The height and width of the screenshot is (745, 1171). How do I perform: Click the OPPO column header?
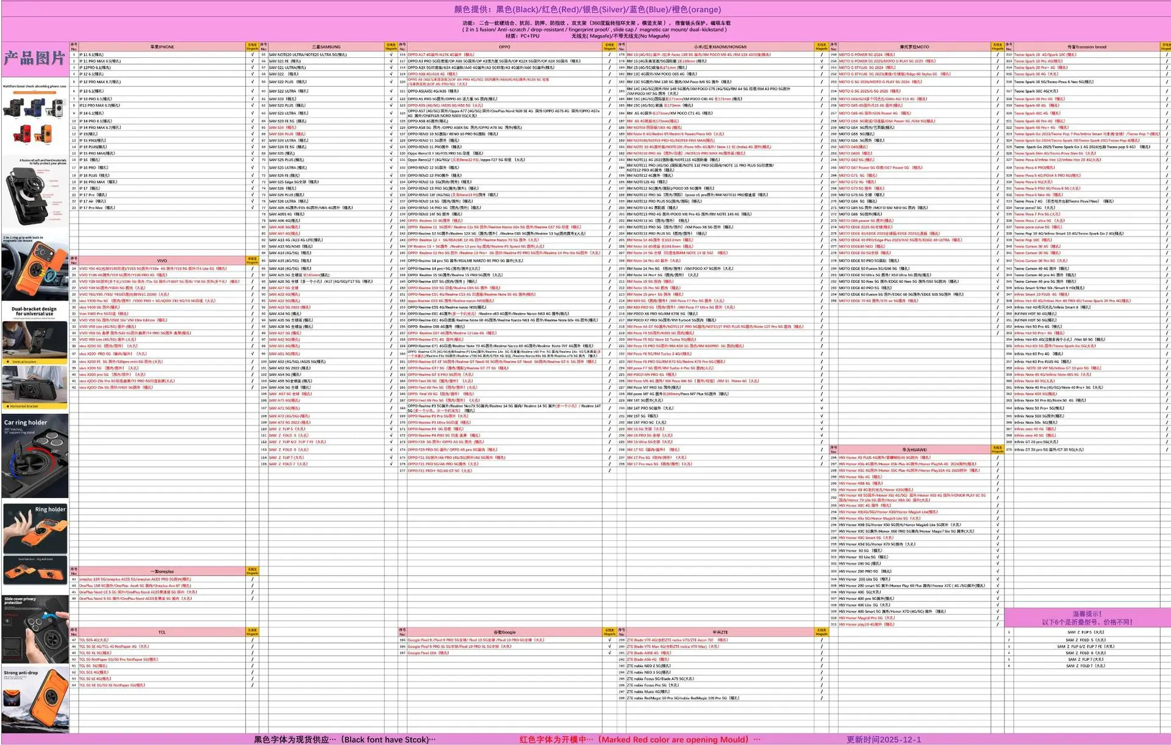click(504, 47)
